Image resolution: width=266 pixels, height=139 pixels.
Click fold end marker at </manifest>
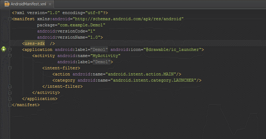pos(10,105)
